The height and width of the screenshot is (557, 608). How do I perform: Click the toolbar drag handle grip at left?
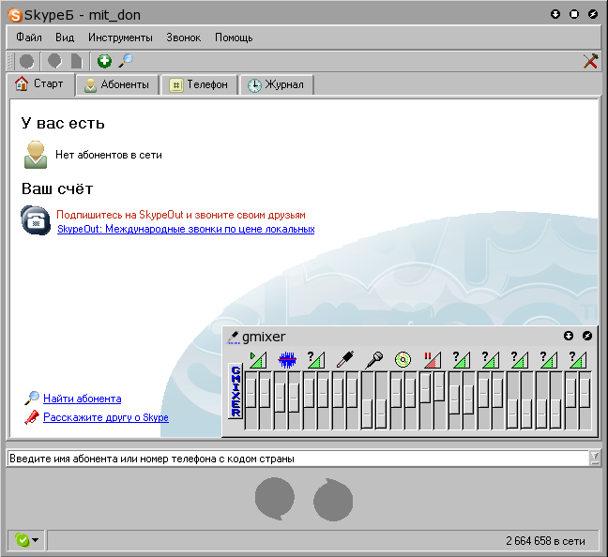10,61
